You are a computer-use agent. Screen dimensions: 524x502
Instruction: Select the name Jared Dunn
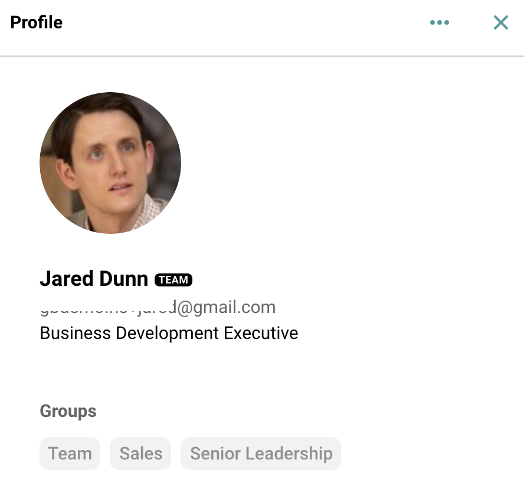click(x=94, y=278)
